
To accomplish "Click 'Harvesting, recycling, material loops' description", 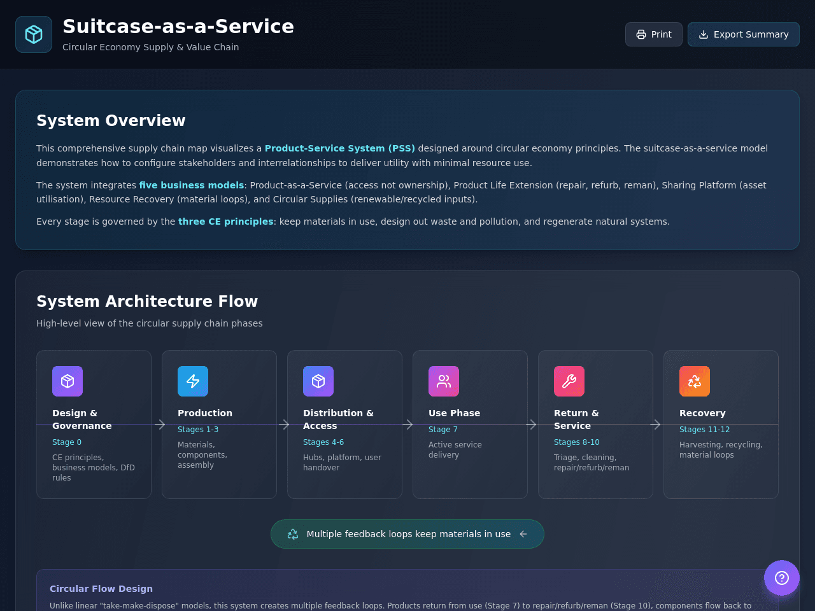I will 721,450.
